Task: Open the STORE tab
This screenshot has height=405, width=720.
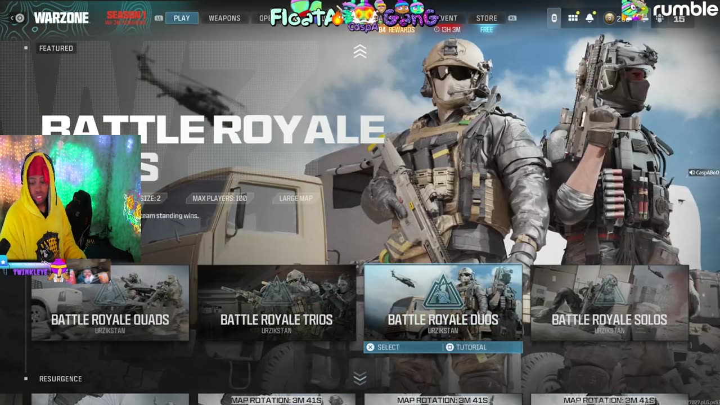Action: click(487, 18)
